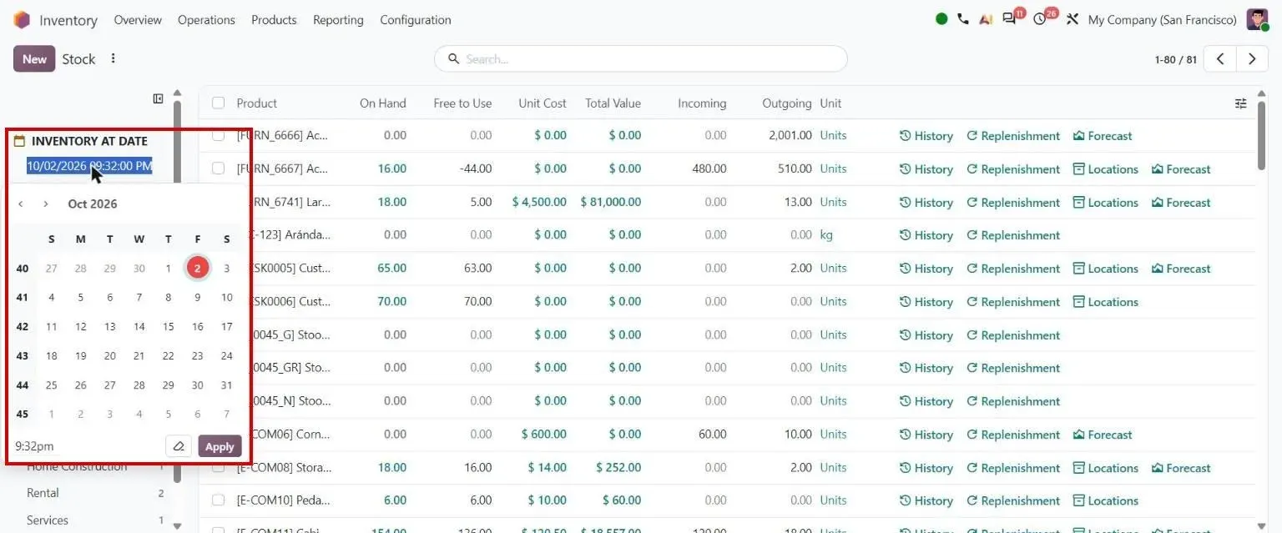
Task: Open History for the E-COM08 row
Action: pyautogui.click(x=926, y=468)
